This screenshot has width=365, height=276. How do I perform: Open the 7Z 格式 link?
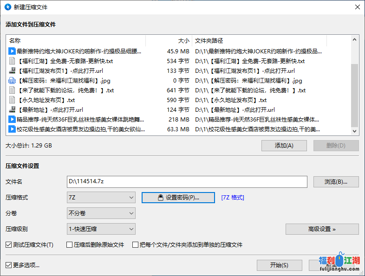(x=233, y=198)
